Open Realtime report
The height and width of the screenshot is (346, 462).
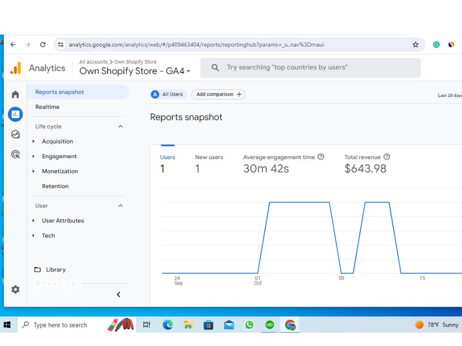click(47, 107)
